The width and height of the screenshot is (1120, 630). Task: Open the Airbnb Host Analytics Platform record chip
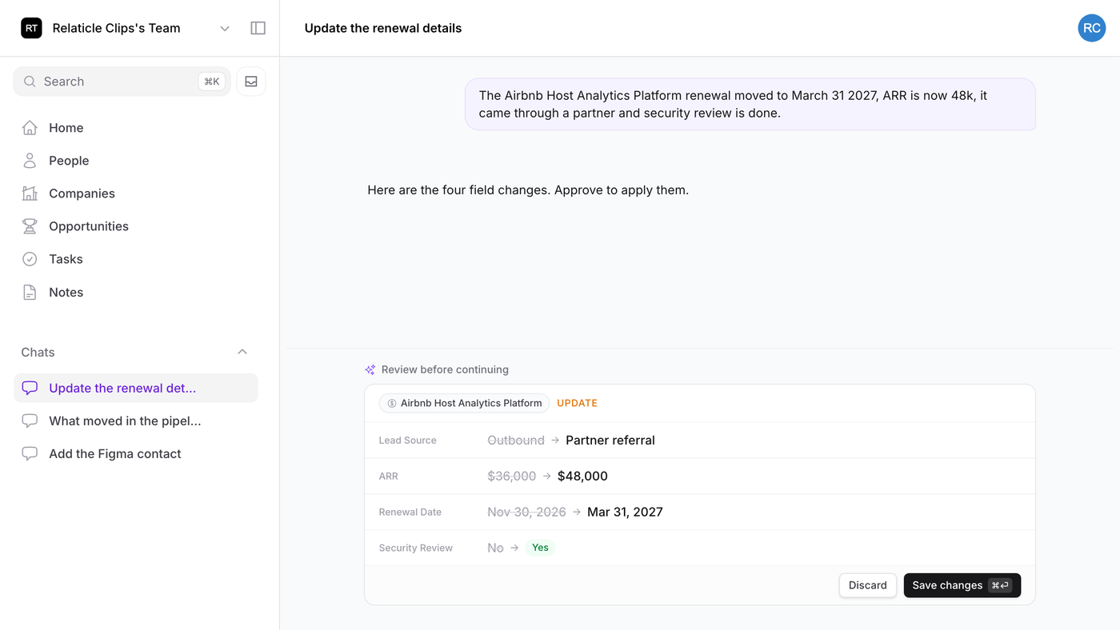[x=465, y=403]
